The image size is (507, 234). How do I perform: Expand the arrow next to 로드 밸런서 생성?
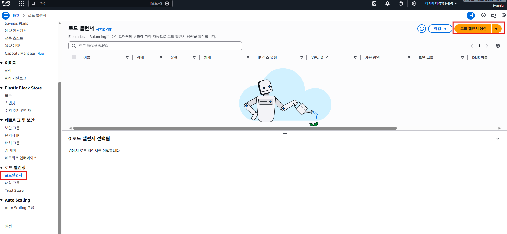[496, 29]
